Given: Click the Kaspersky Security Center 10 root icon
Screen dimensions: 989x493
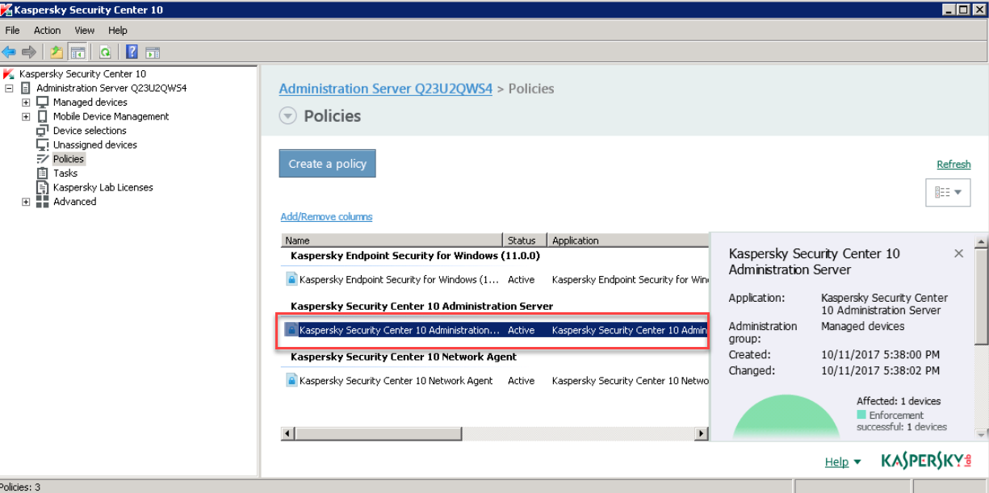Looking at the screenshot, I should [x=9, y=73].
